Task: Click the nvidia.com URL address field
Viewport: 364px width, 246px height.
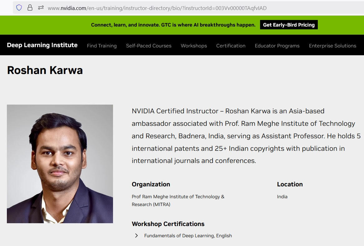Action: coord(157,8)
